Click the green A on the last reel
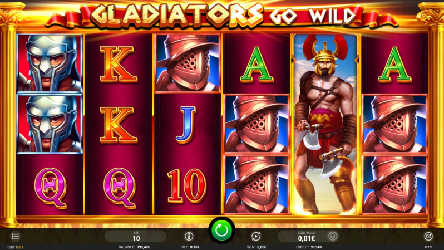The image size is (444, 250). click(394, 65)
